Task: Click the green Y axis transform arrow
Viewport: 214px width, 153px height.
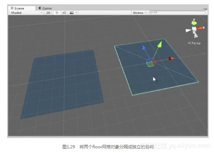Action: pyautogui.click(x=160, y=44)
